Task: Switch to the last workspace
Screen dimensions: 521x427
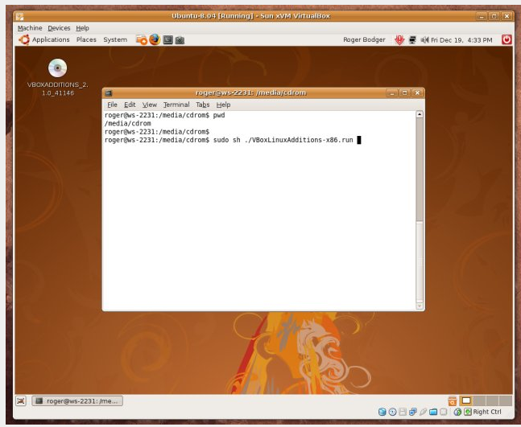Action: coord(506,400)
